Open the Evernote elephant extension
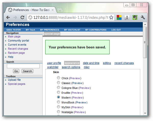Screen dimensions: 153x121 click(x=135, y=18)
